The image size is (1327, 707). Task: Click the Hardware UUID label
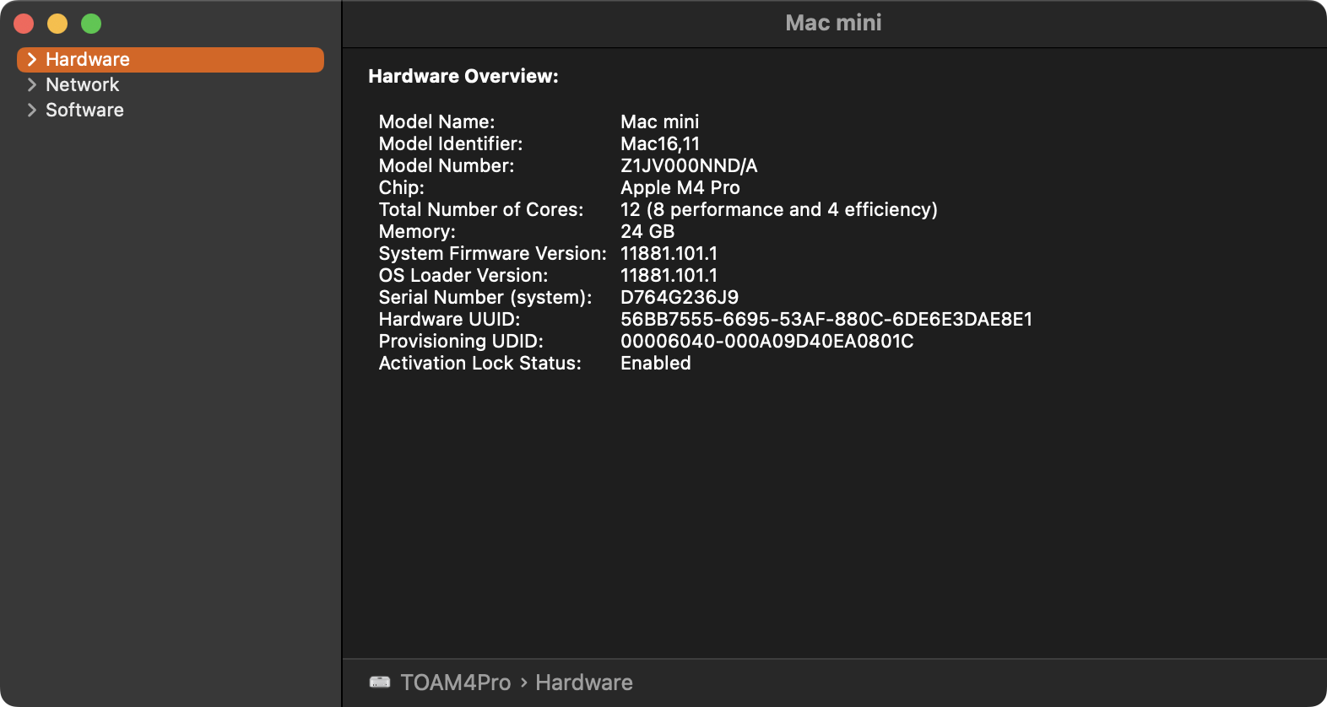[450, 319]
